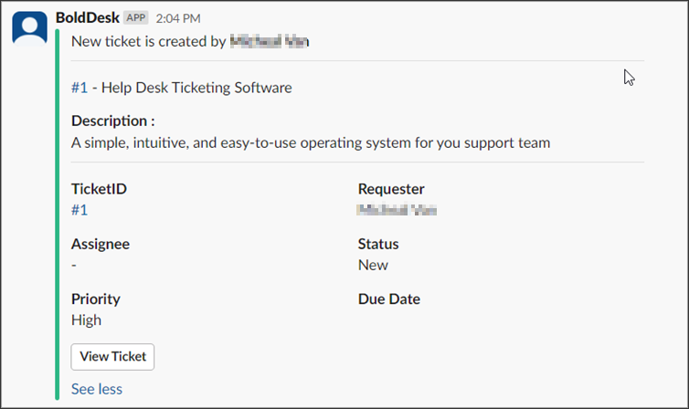Click blurred requester name under Requester
Viewport: 689px width, 409px height.
[397, 210]
